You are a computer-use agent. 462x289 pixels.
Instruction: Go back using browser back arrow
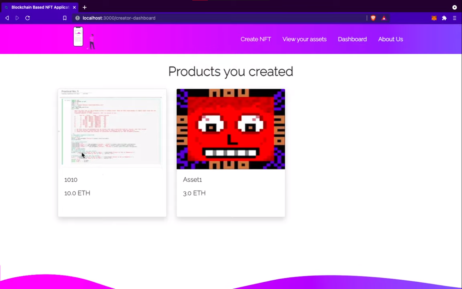tap(7, 18)
